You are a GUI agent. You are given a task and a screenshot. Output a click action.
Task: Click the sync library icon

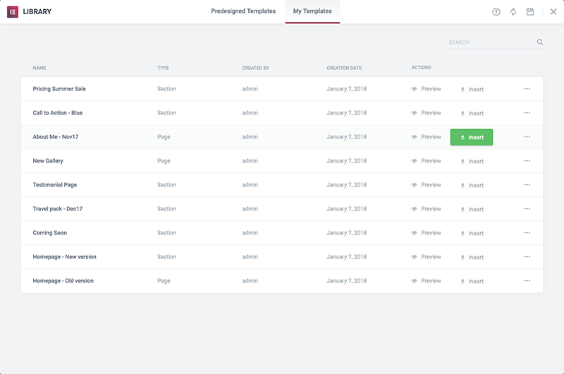click(513, 12)
